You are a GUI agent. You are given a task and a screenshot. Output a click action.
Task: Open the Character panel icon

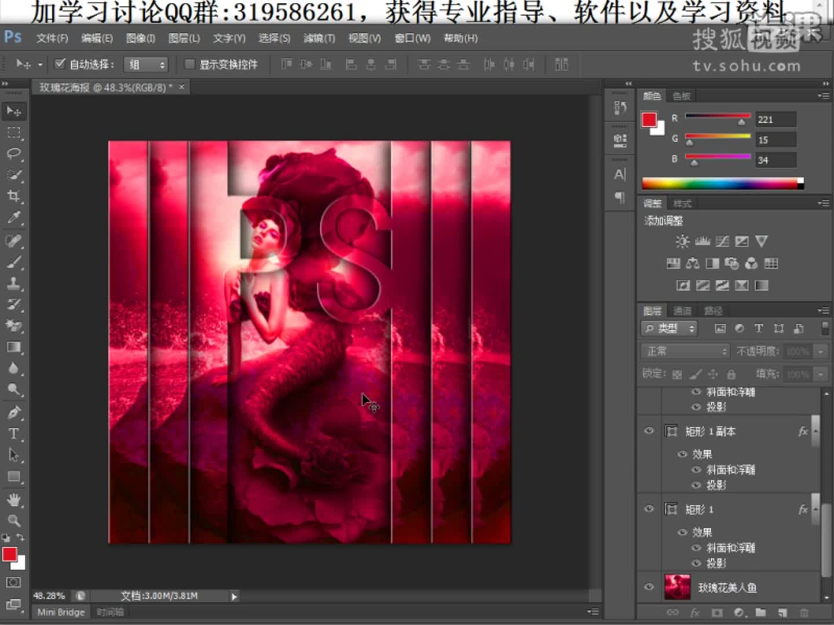coord(620,174)
